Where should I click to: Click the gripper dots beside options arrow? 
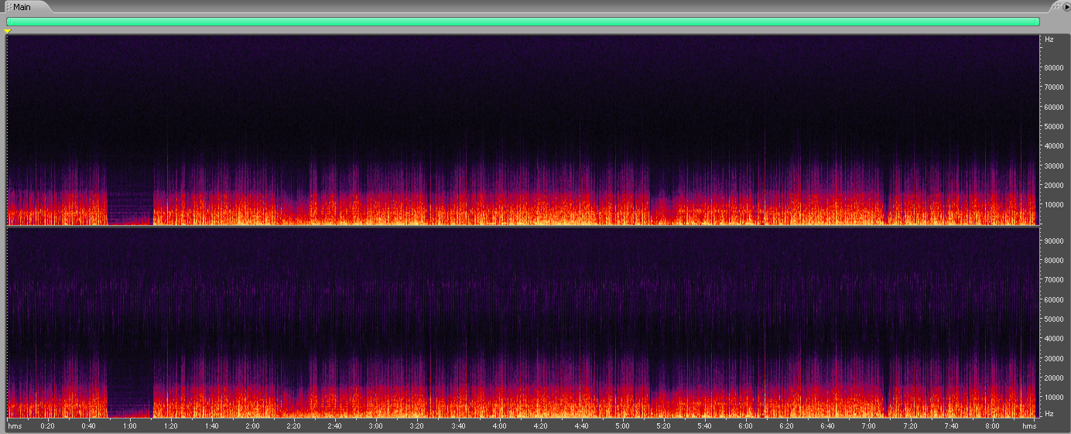point(1056,7)
